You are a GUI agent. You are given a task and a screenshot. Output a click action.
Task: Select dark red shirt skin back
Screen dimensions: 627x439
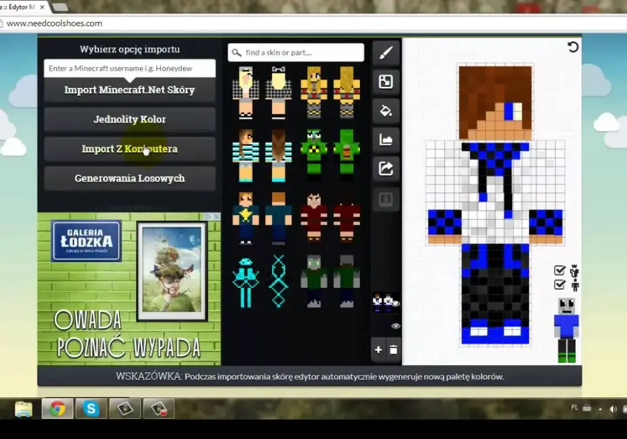[x=347, y=218]
